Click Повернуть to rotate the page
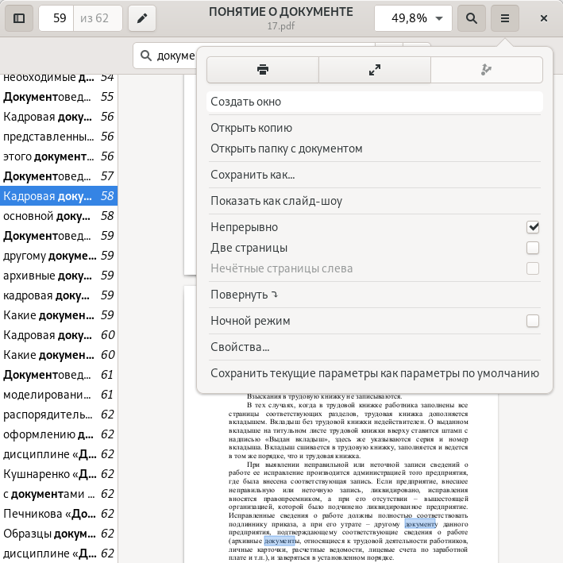The height and width of the screenshot is (563, 563). point(245,295)
